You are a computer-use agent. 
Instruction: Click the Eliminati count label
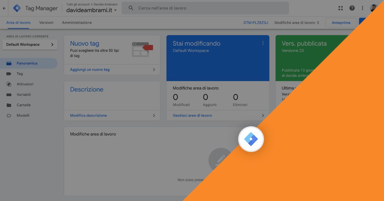click(x=240, y=105)
